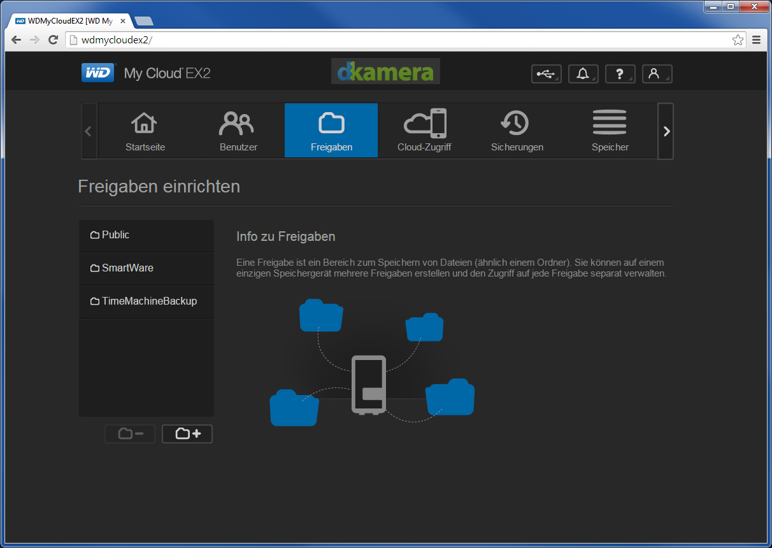Image resolution: width=772 pixels, height=548 pixels.
Task: Bookmark the page with the star icon
Action: (738, 40)
